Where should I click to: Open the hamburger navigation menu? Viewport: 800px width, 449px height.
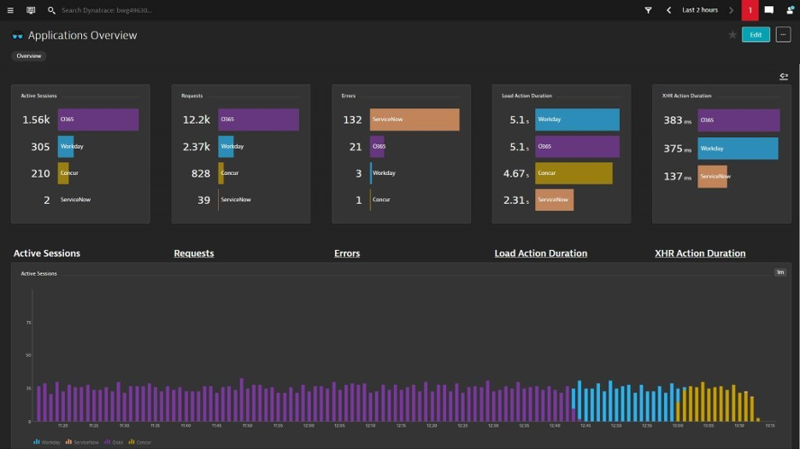(10, 10)
